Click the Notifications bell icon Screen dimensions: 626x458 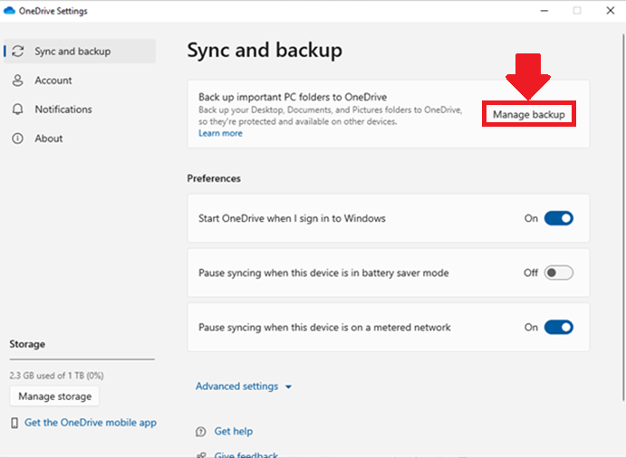pos(18,110)
